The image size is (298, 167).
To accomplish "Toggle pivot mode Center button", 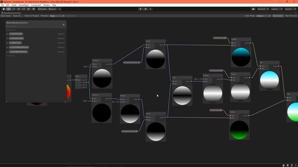I will [42, 9].
